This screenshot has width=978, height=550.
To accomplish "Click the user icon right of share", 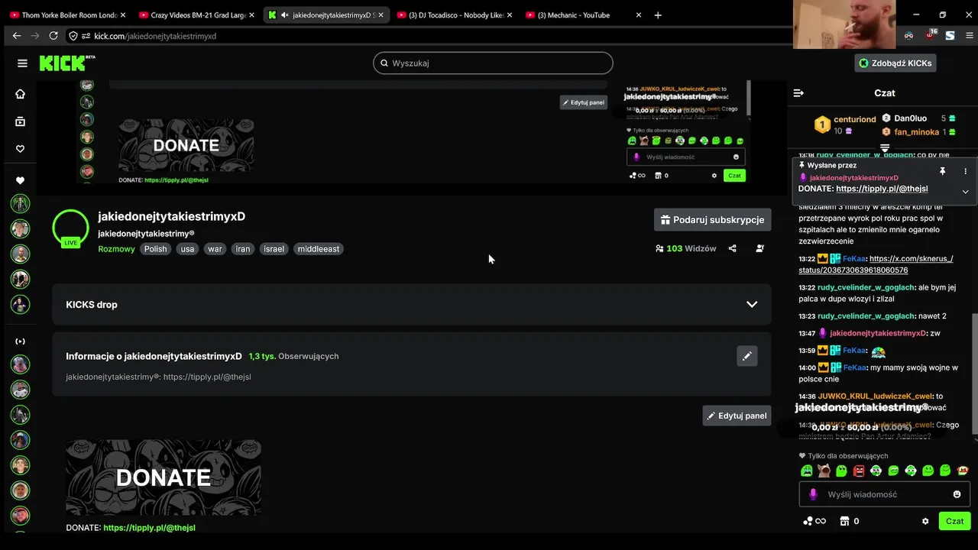I will pos(759,248).
